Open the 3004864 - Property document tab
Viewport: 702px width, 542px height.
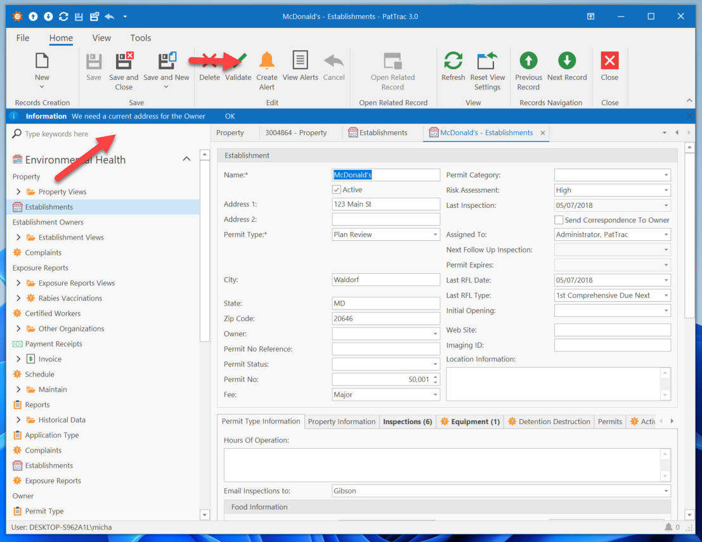(296, 133)
